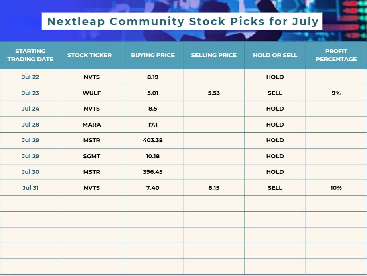Click the 8.15 selling price cell
This screenshot has height=276, width=367.
tap(214, 188)
